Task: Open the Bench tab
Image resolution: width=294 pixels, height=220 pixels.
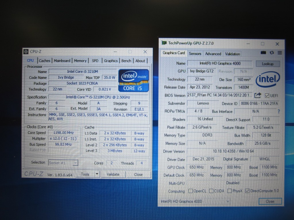Action: 126,61
